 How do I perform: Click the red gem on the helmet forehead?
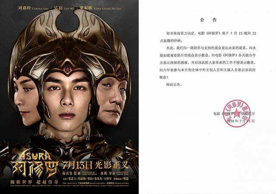click(x=67, y=69)
